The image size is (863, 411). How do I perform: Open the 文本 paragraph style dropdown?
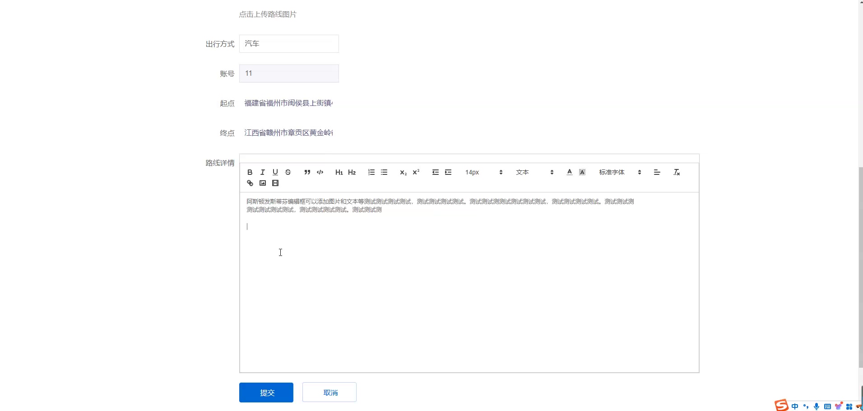tap(534, 172)
